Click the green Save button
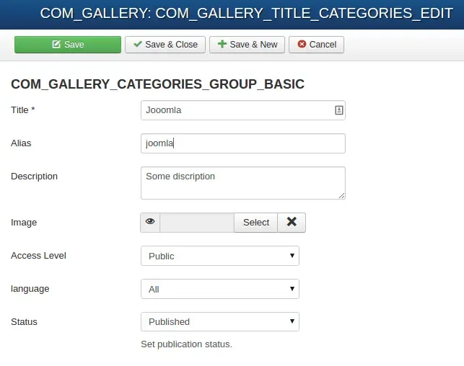Viewport: 464px width, 366px height. click(x=68, y=45)
